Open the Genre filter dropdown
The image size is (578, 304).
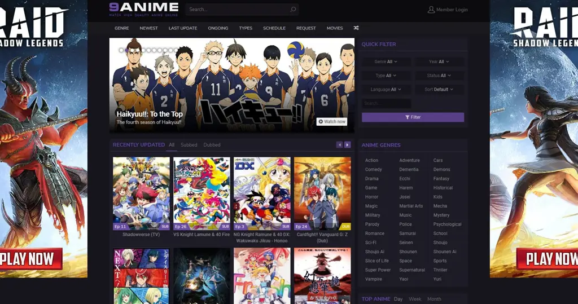coord(386,61)
